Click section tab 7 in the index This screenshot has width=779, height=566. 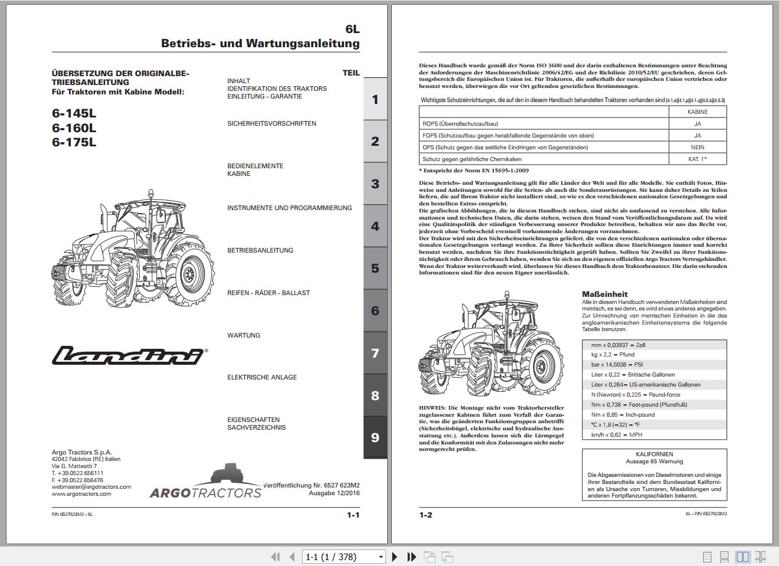[375, 353]
